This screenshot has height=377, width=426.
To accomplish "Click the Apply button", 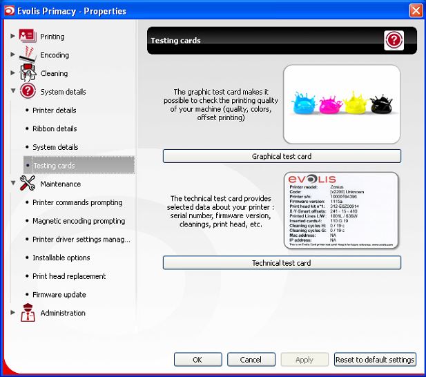I will click(304, 360).
